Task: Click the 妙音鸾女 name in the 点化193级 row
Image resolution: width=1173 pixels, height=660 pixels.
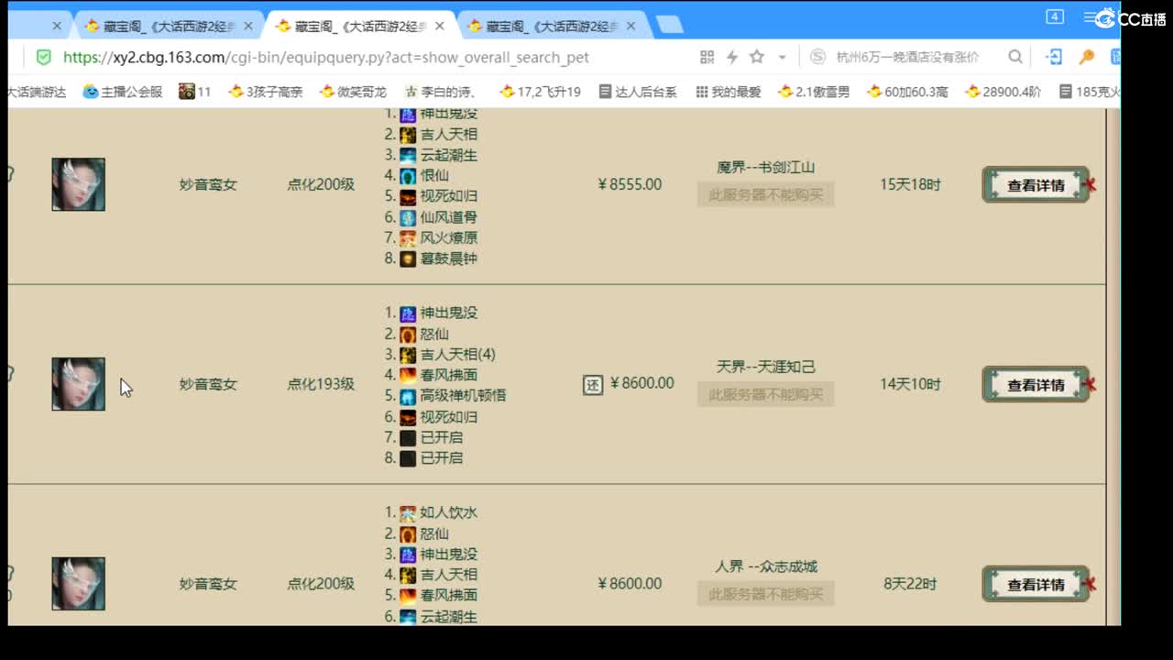Action: click(x=208, y=384)
